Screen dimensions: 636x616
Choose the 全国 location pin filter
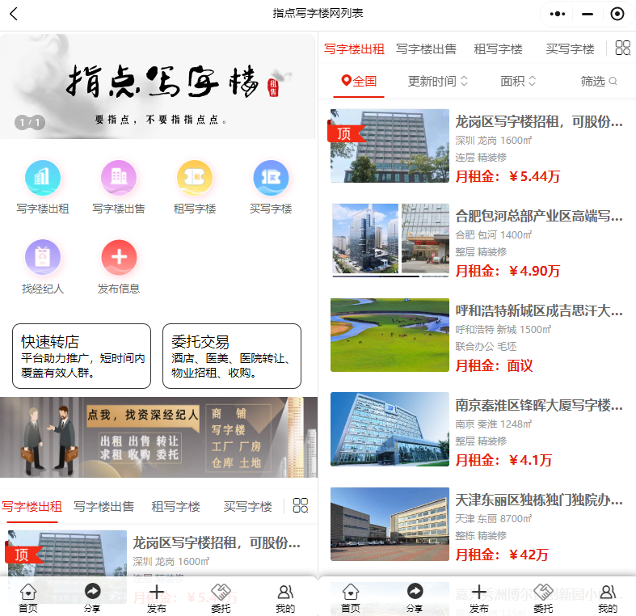(360, 81)
